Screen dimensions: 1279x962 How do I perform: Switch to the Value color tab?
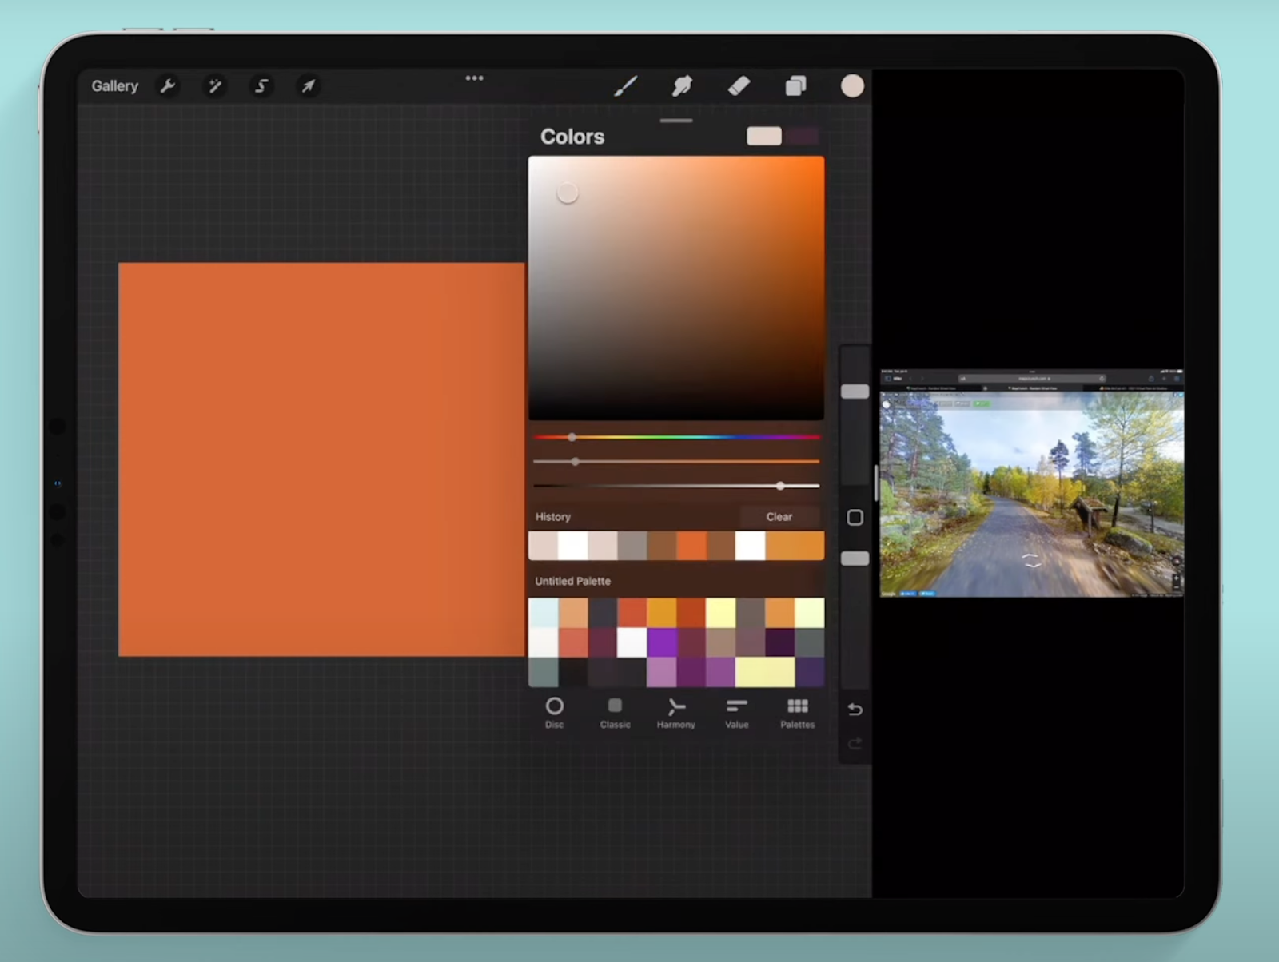pyautogui.click(x=736, y=713)
